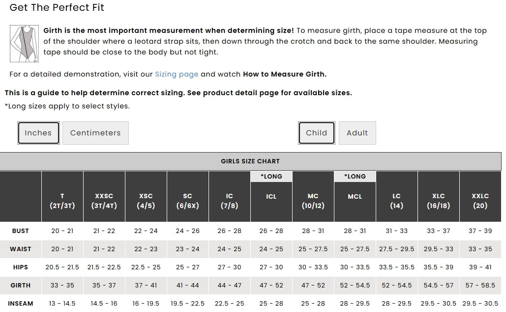The height and width of the screenshot is (312, 506).
Task: Click the GIRTH row label
Action: (x=20, y=286)
